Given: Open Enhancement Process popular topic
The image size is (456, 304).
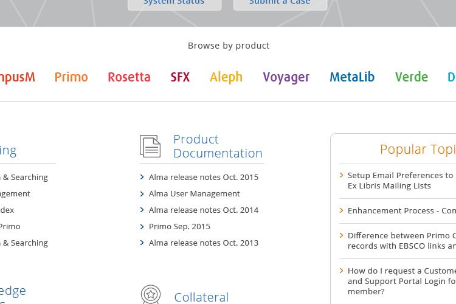Looking at the screenshot, I should click(402, 210).
